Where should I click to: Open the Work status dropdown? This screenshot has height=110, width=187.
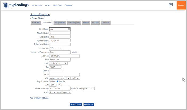pyautogui.click(x=60, y=92)
